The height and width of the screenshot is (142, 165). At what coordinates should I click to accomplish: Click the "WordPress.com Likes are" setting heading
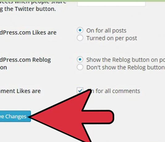point(28,33)
